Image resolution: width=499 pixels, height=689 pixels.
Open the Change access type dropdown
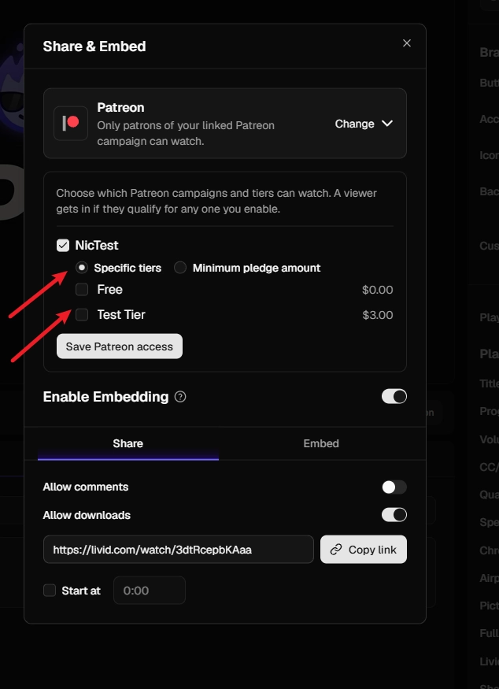click(364, 124)
